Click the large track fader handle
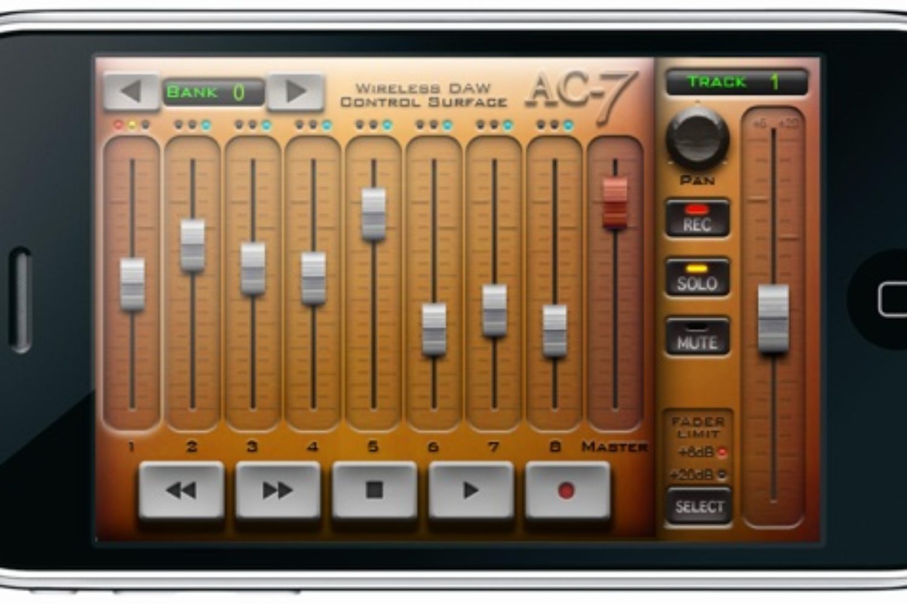Viewport: 907px width, 604px height. [773, 318]
